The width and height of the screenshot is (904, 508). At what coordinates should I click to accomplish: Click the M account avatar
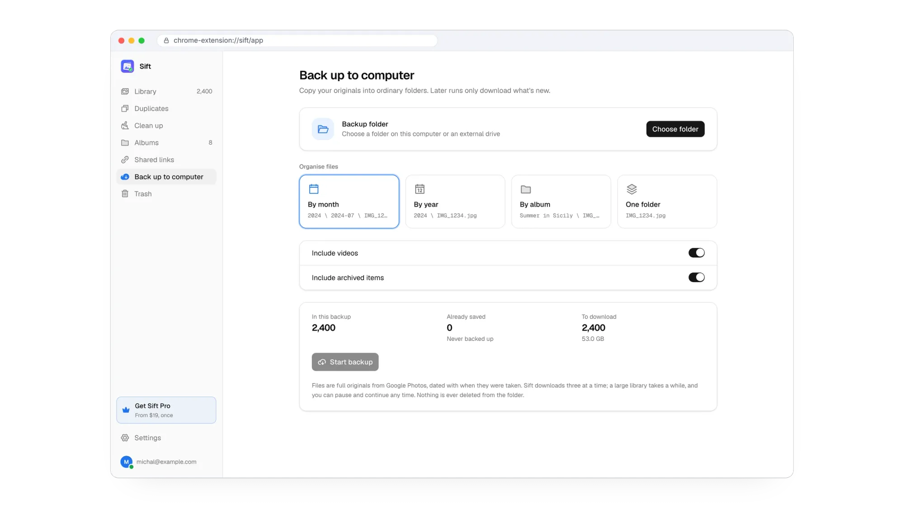tap(126, 462)
